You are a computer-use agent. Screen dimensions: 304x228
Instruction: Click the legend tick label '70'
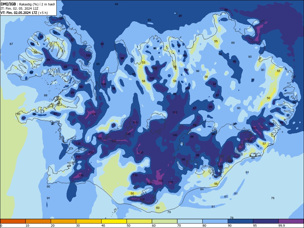[x=179, y=226]
